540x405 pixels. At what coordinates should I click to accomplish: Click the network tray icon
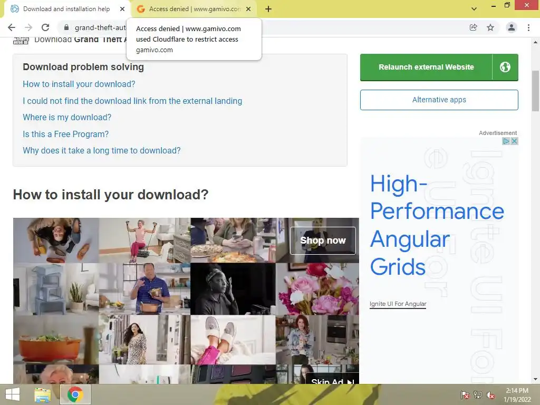coord(478,395)
